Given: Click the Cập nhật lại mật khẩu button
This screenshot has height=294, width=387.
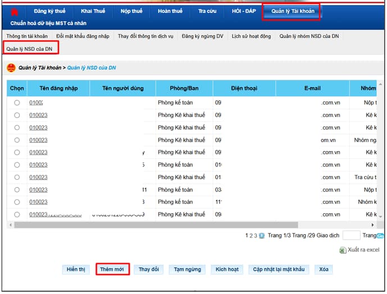Looking at the screenshot, I should point(279,269).
